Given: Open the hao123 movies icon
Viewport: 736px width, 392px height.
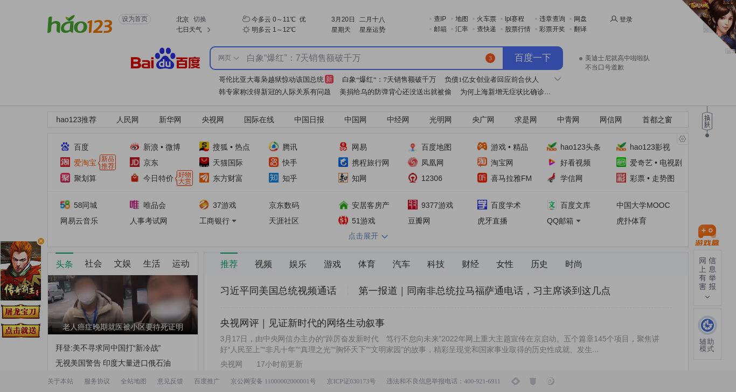Looking at the screenshot, I should [x=621, y=147].
